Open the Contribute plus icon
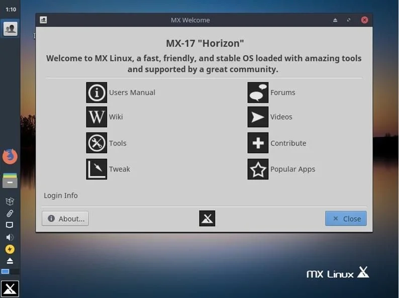 [x=258, y=143]
